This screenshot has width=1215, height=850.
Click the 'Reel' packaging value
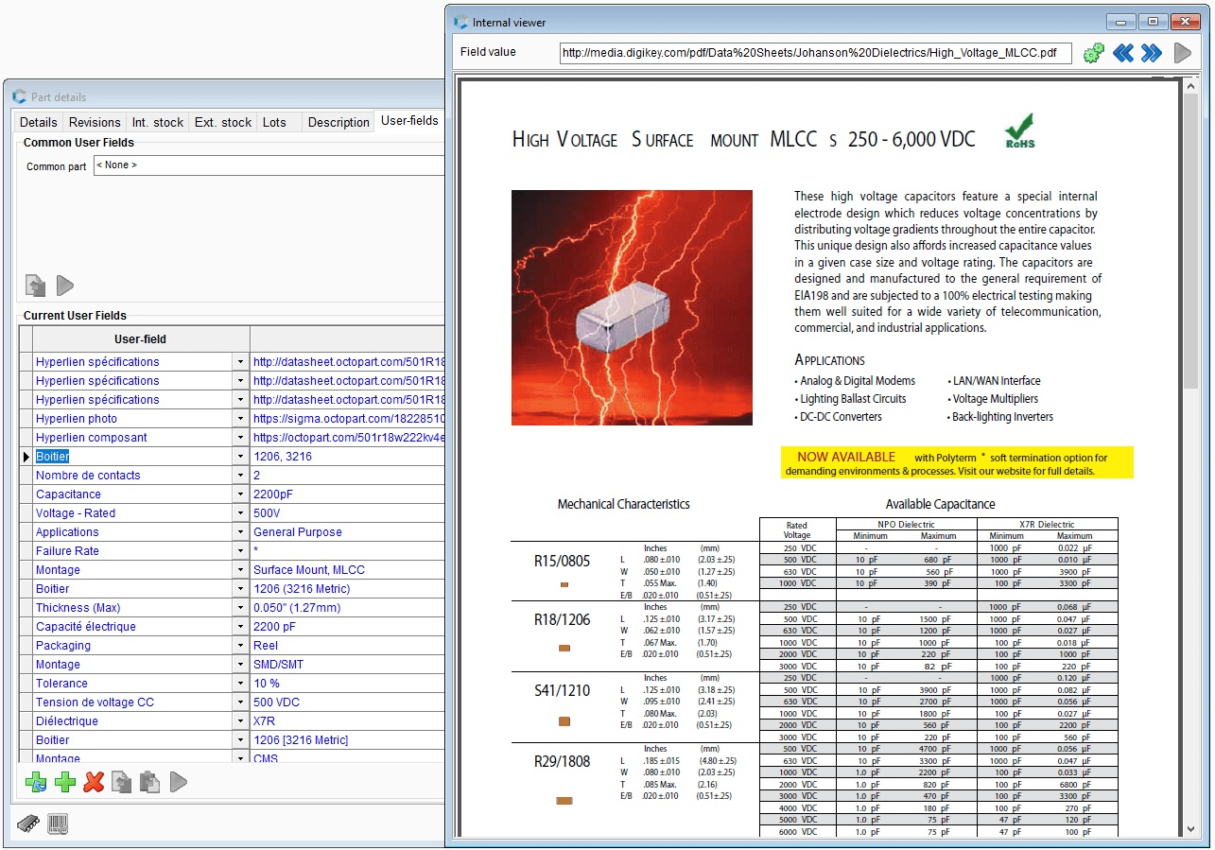point(348,646)
